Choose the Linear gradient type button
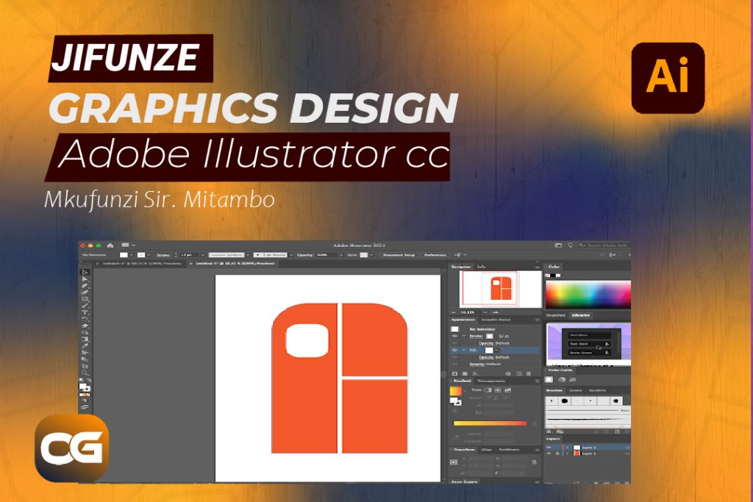 [488, 390]
